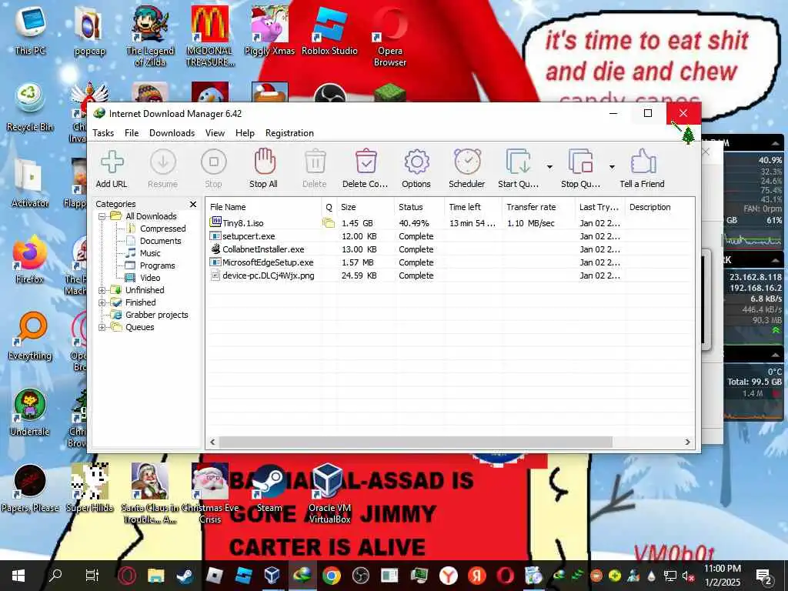Select the Tiny8.1.iso download row
788x591 pixels.
[x=450, y=223]
